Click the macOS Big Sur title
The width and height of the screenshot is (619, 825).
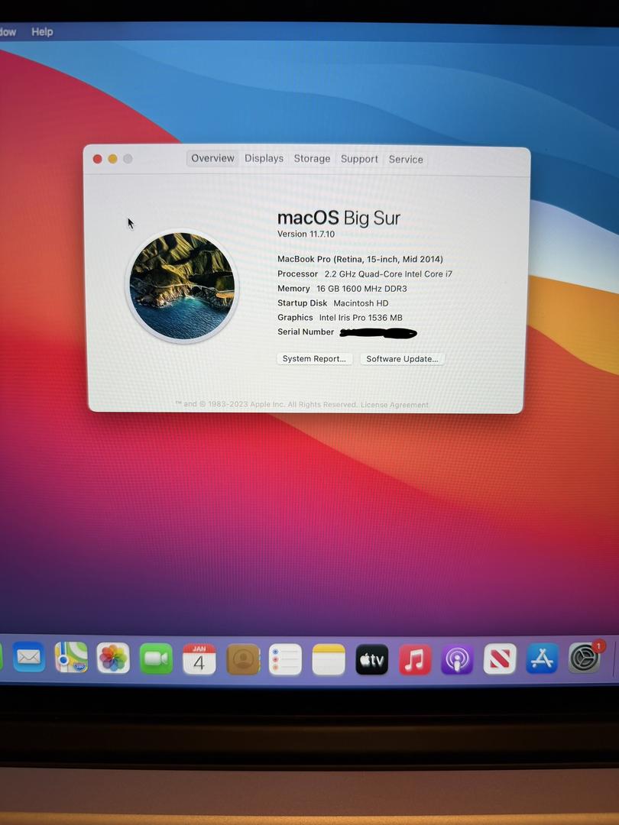(x=339, y=218)
